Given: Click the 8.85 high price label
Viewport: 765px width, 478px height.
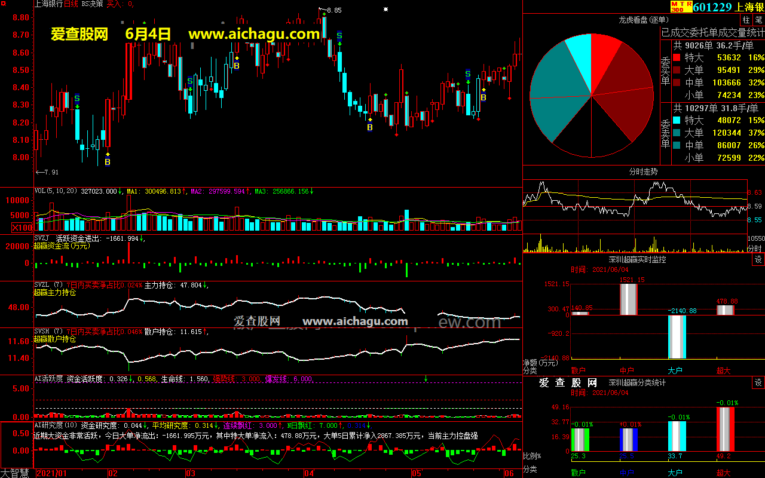Looking at the screenshot, I should click(x=335, y=10).
